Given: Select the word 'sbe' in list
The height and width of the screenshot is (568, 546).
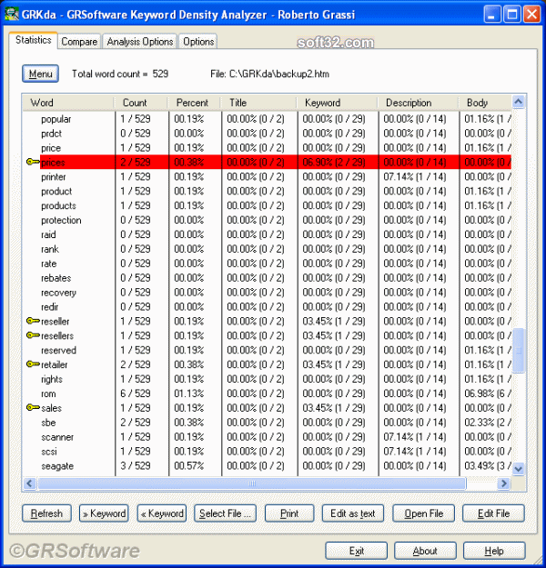Looking at the screenshot, I should click(x=48, y=423).
